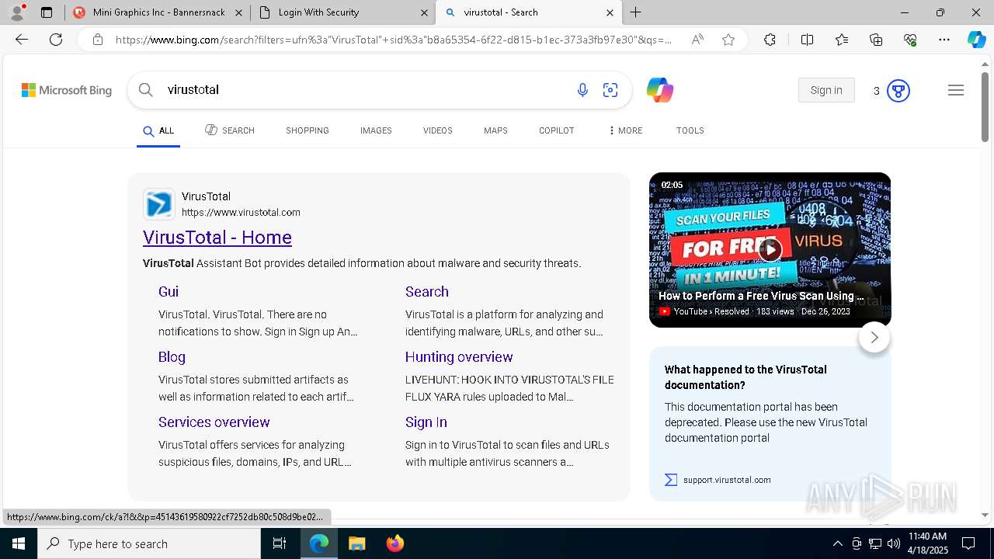Open the Read aloud icon in the address bar
The image size is (994, 559).
(x=697, y=40)
